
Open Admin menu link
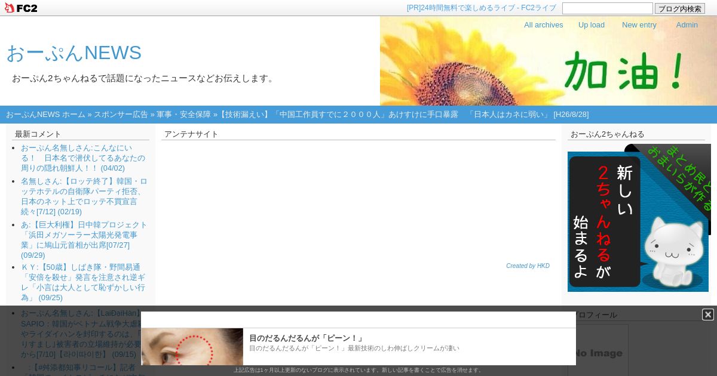[687, 24]
